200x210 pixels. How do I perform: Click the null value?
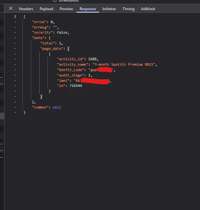point(57,107)
